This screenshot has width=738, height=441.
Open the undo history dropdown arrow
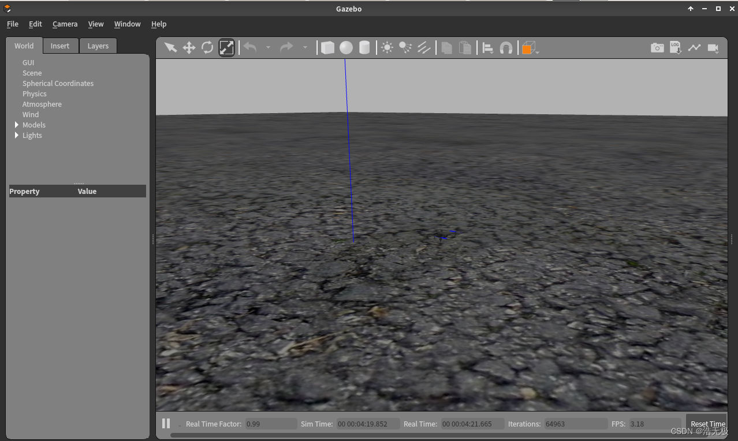coord(268,47)
